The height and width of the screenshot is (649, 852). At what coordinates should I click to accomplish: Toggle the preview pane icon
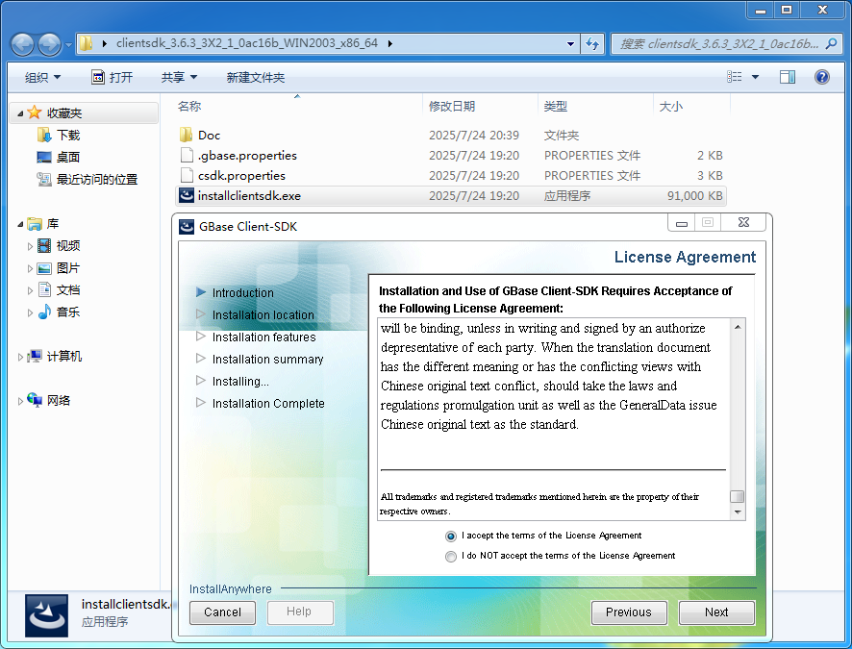[x=788, y=77]
